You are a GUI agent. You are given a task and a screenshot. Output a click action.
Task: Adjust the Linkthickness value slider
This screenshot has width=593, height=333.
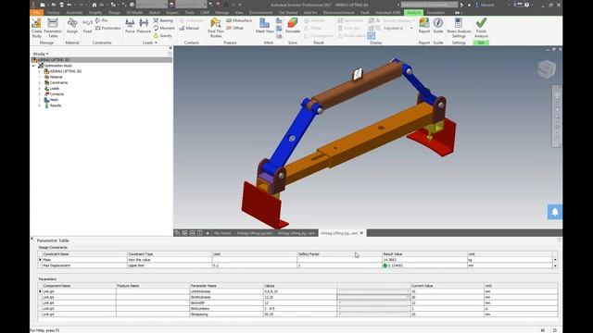coord(373,291)
